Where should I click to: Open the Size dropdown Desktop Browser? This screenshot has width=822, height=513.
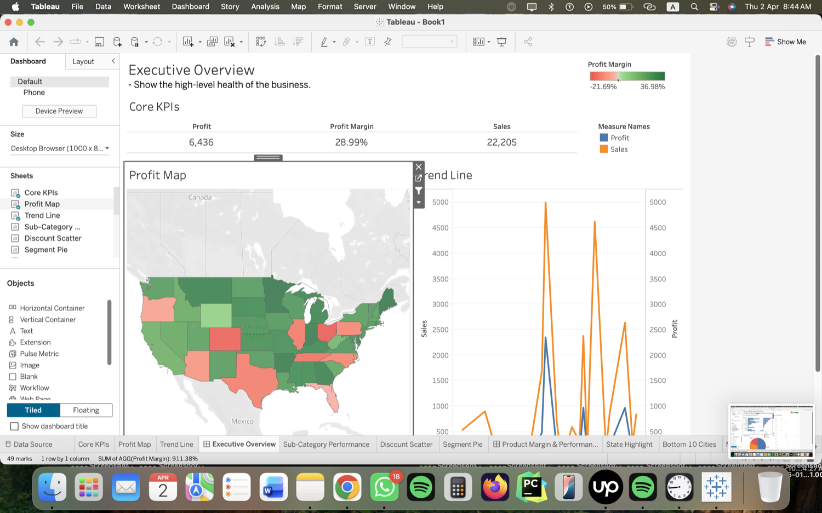pyautogui.click(x=60, y=148)
